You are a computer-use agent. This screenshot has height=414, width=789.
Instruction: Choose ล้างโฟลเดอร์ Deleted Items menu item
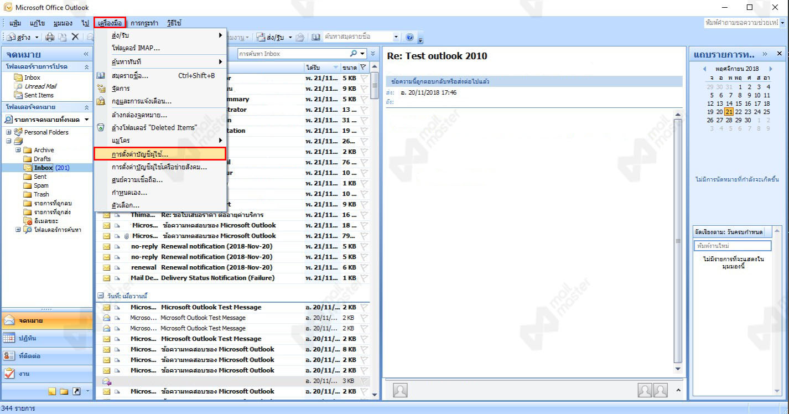coord(160,127)
